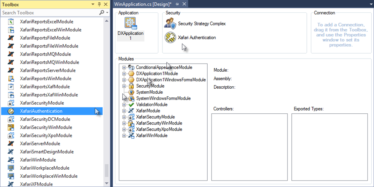This screenshot has height=187, width=374.
Task: Pin the WinApplication.cs design tab
Action: 177,4
